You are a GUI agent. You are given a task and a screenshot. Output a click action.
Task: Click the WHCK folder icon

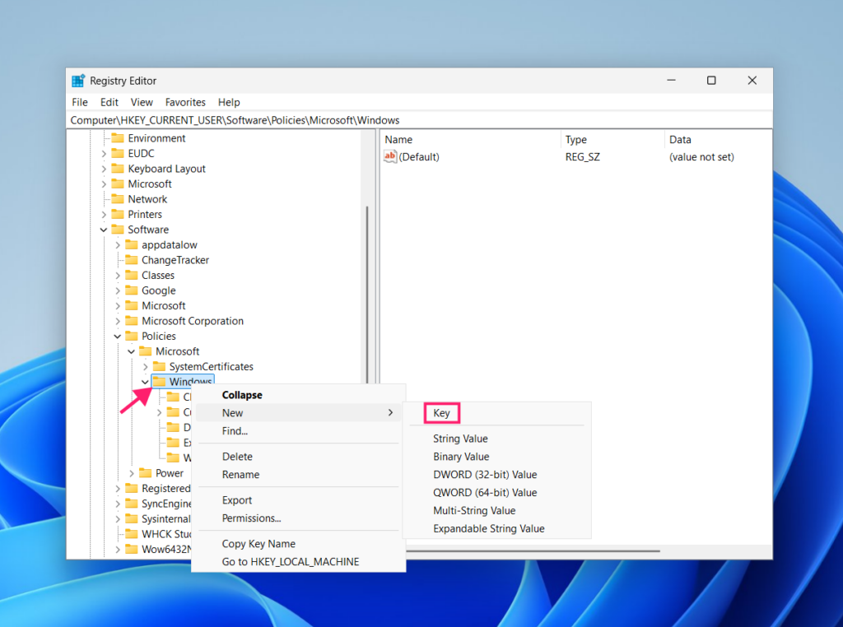tap(132, 533)
